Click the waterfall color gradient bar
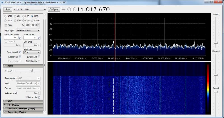 [208, 88]
